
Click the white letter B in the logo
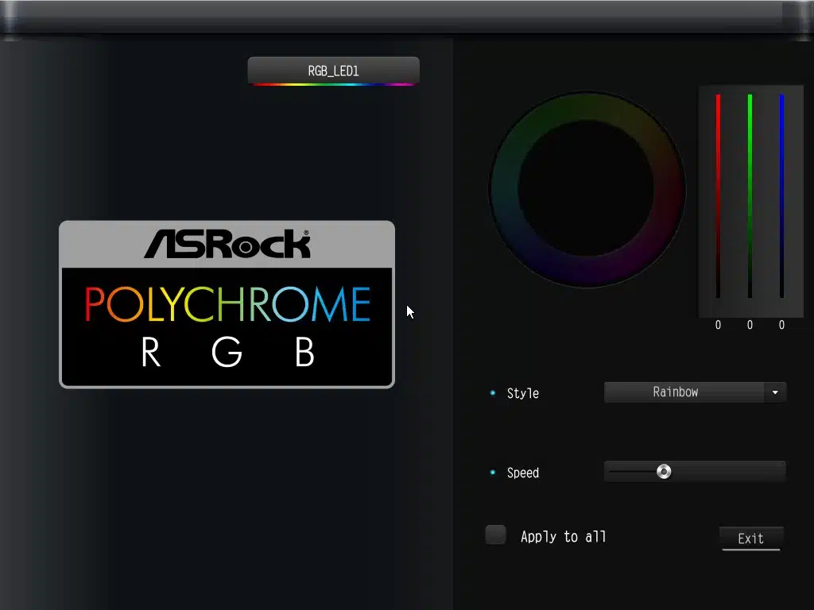pyautogui.click(x=304, y=353)
